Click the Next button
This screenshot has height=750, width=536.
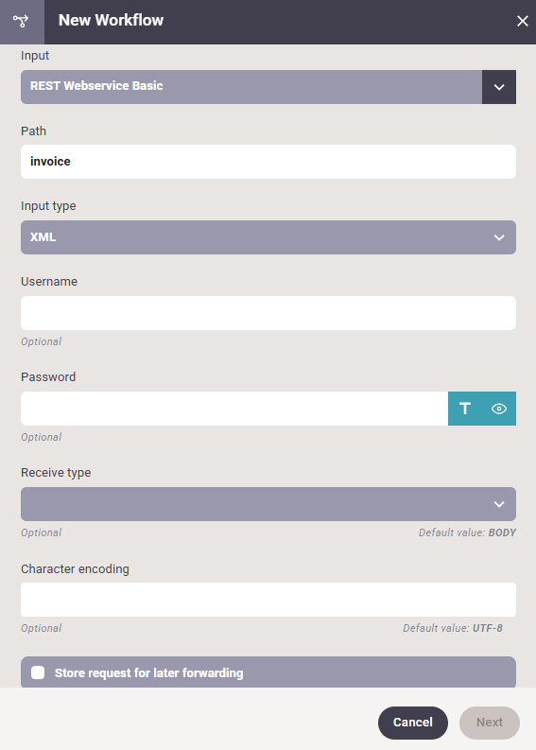(489, 723)
